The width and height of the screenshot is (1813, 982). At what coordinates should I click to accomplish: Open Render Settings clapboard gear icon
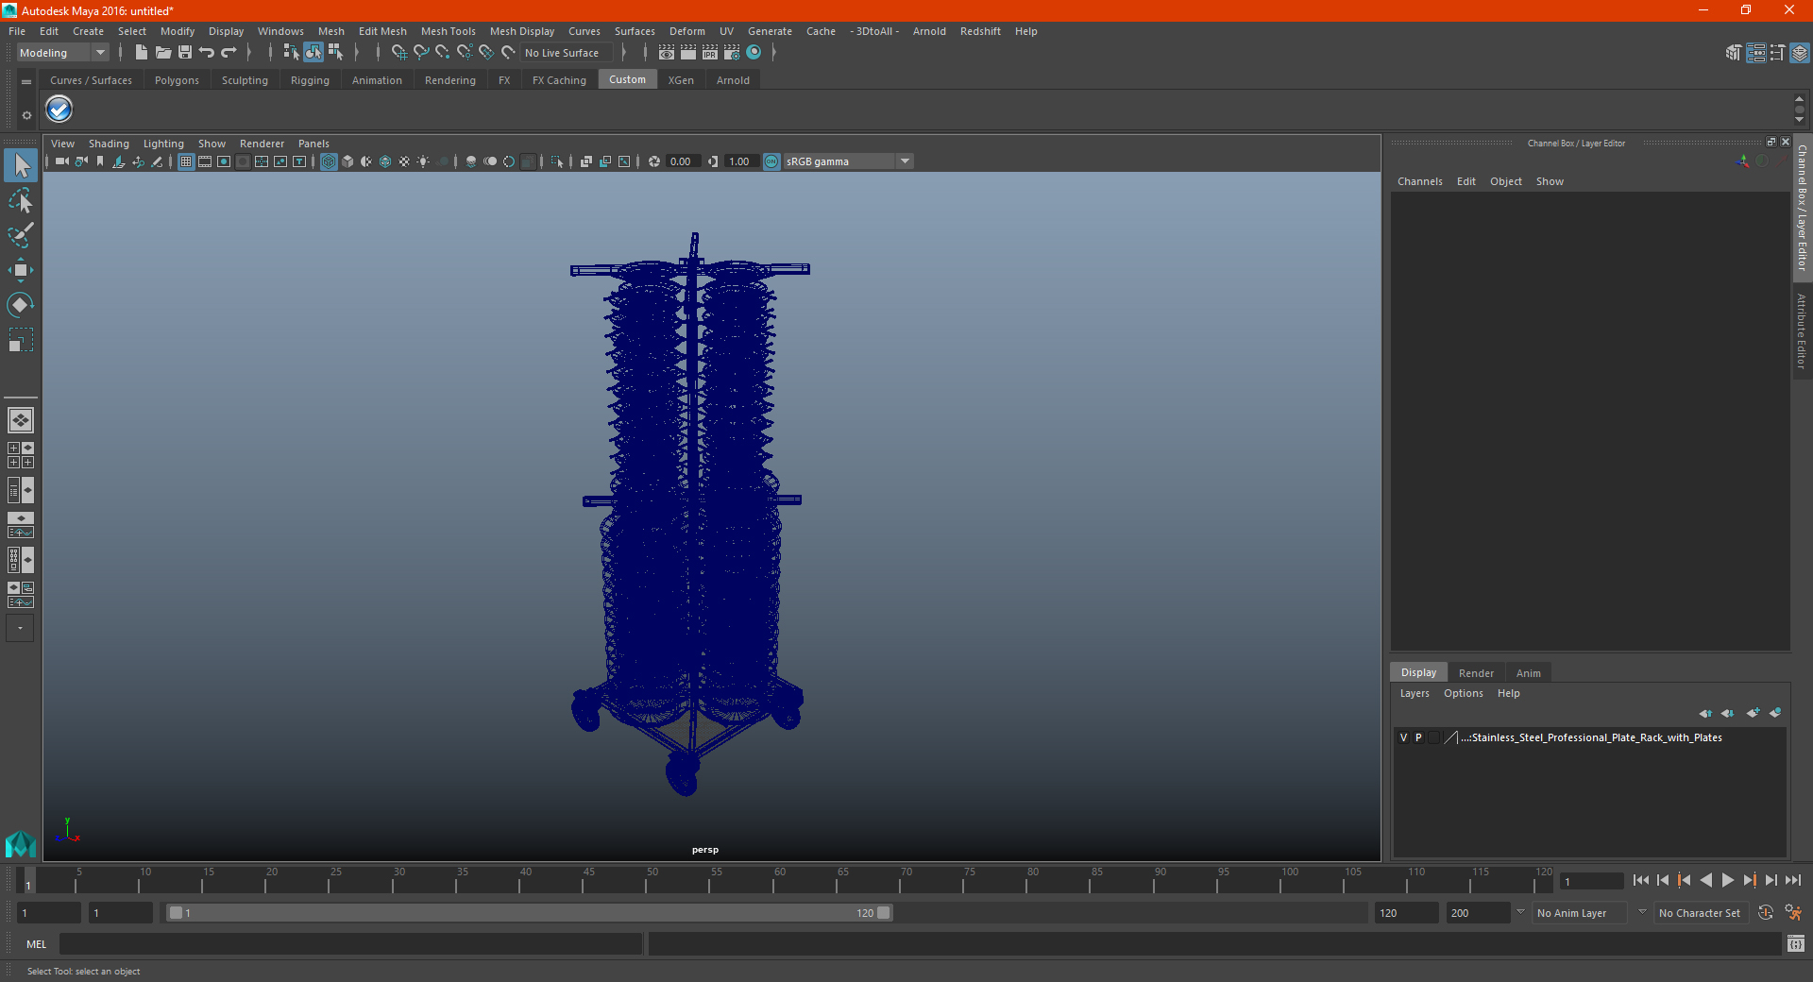click(732, 53)
